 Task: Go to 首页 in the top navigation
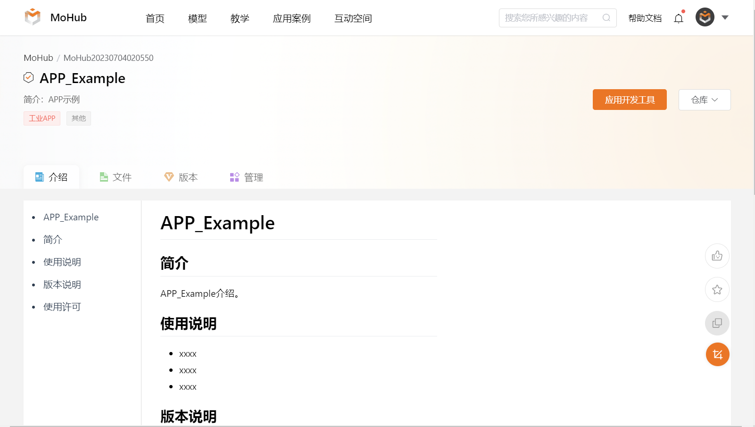pyautogui.click(x=155, y=18)
